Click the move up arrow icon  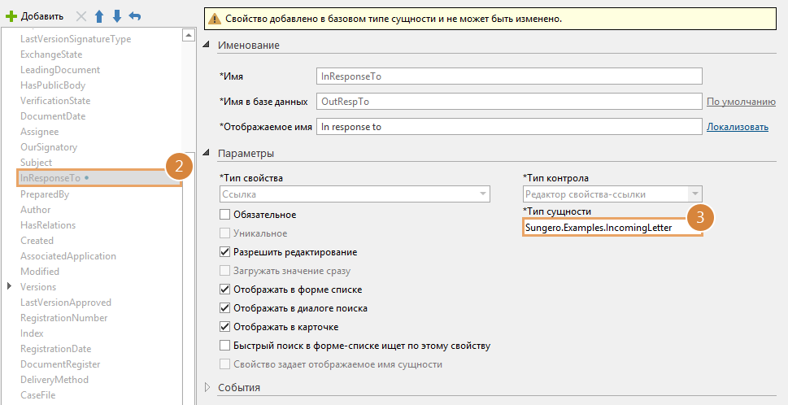[x=99, y=16]
